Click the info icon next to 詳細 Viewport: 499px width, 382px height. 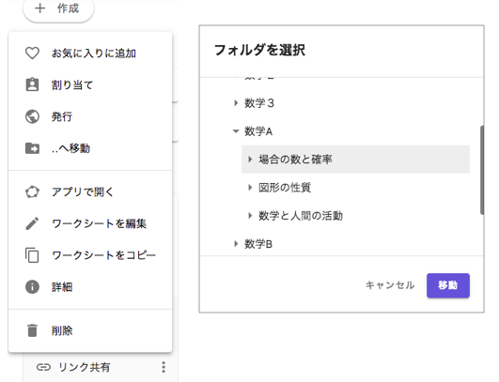(32, 287)
